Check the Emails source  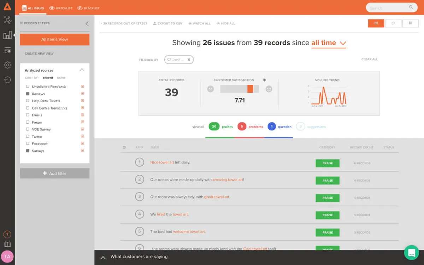[28, 115]
